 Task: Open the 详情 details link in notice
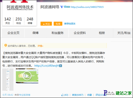(x=40, y=46)
